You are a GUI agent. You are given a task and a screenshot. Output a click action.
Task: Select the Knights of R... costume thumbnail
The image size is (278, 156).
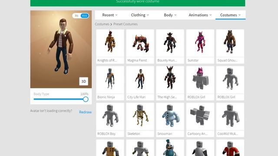pyautogui.click(x=110, y=43)
